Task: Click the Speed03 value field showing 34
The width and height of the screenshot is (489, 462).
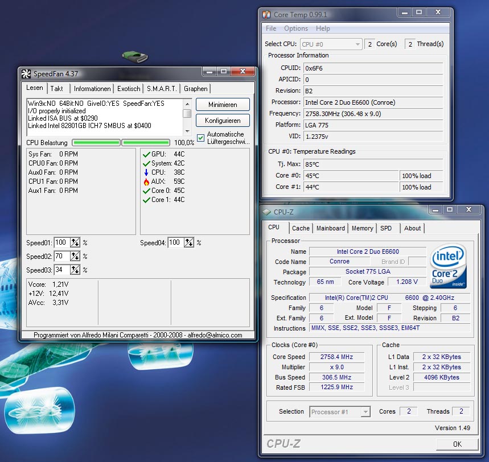Action: click(x=62, y=270)
